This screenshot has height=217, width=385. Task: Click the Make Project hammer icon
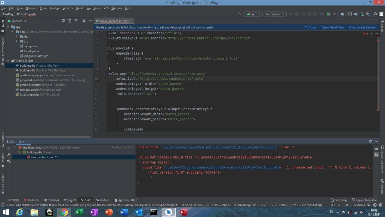click(240, 14)
